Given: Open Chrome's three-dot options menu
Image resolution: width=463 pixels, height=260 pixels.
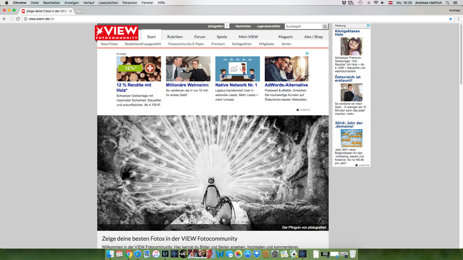Looking at the screenshot, I should point(458,19).
